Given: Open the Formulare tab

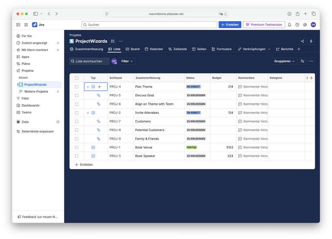Looking at the screenshot, I should pos(222,49).
